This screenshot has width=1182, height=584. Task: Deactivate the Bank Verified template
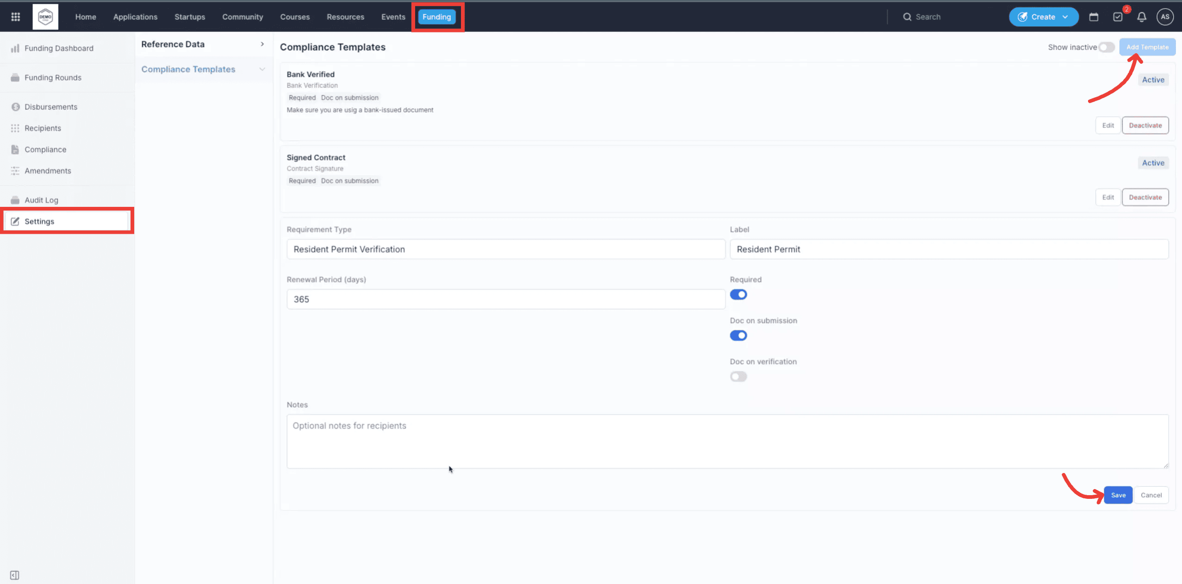coord(1145,125)
